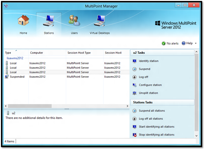The width and height of the screenshot is (205, 150).
Task: Open the Help dropdown arrow
Action: tap(196, 43)
